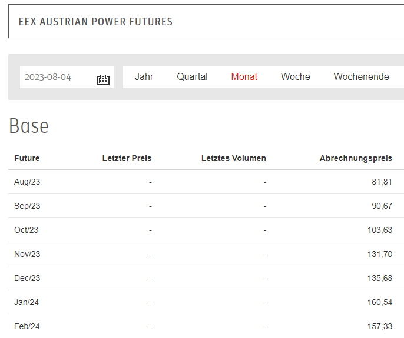This screenshot has height=338, width=404.
Task: Select the Nov/23 future row
Action: [206, 254]
